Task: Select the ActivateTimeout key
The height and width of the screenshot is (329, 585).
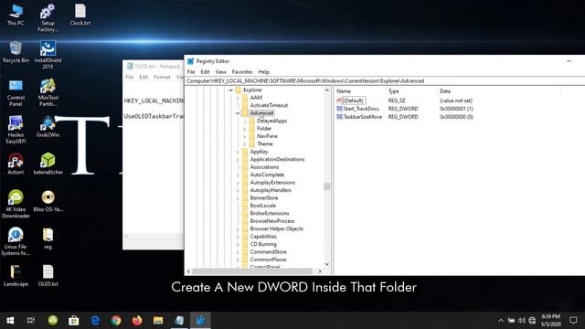Action: pos(269,105)
